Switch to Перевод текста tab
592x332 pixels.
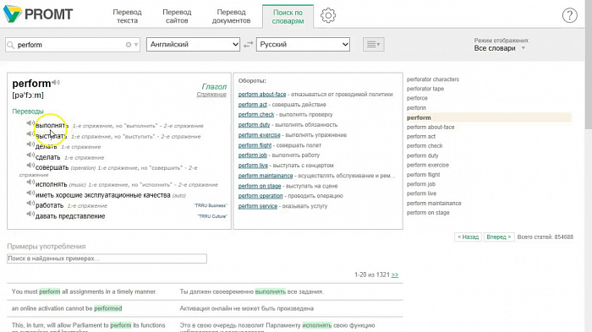coord(127,16)
